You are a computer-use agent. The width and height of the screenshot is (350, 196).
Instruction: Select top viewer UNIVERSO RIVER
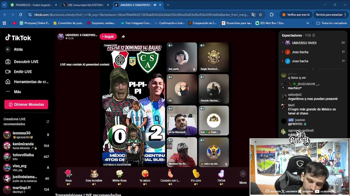[x=313, y=43]
